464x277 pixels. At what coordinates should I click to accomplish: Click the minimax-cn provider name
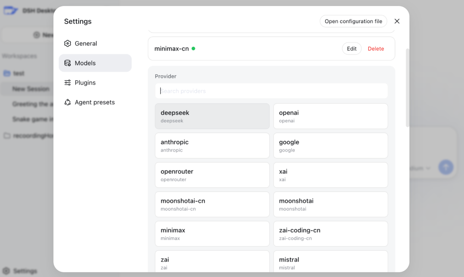(x=171, y=49)
